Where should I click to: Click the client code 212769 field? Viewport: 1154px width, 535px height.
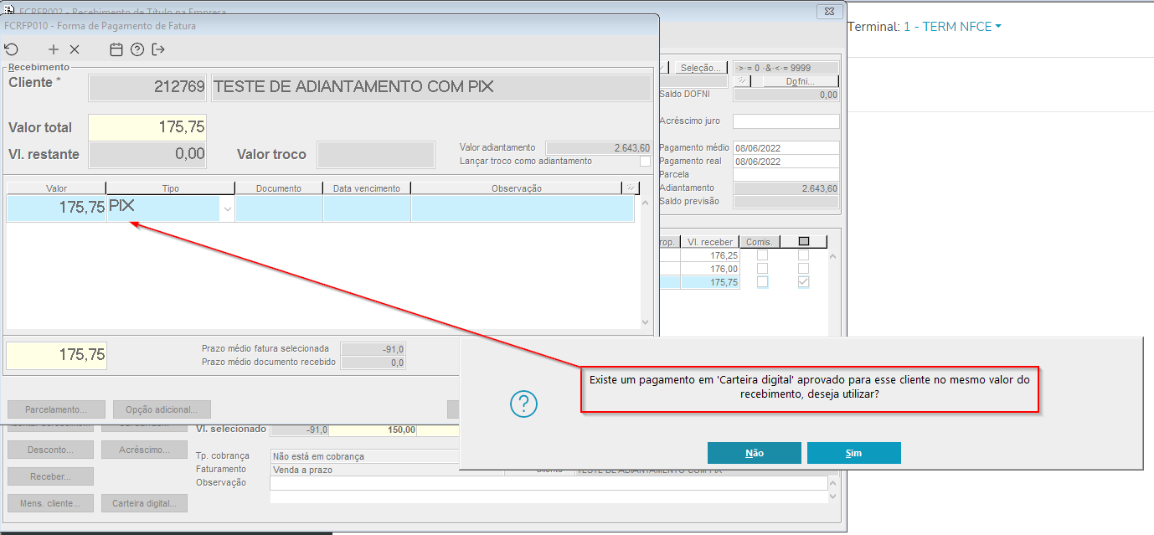(x=147, y=87)
